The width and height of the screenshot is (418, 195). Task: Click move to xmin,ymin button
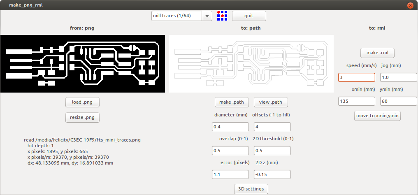[377, 116]
